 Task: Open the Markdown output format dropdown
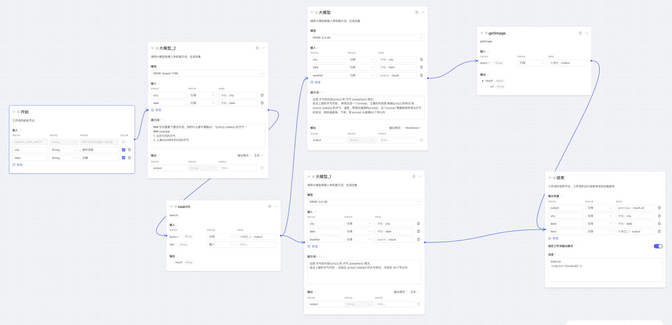[414, 128]
